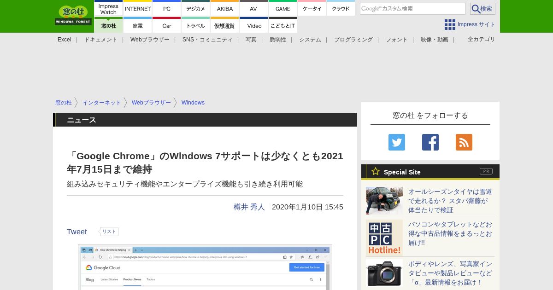Click the Sony camera thumbnail
The image size is (553, 290).
[384, 273]
